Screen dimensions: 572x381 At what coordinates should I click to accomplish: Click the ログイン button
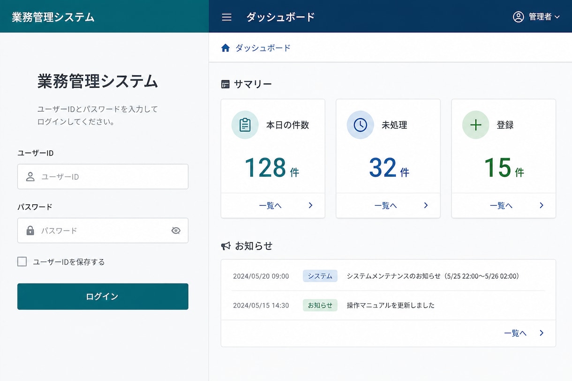[103, 297]
